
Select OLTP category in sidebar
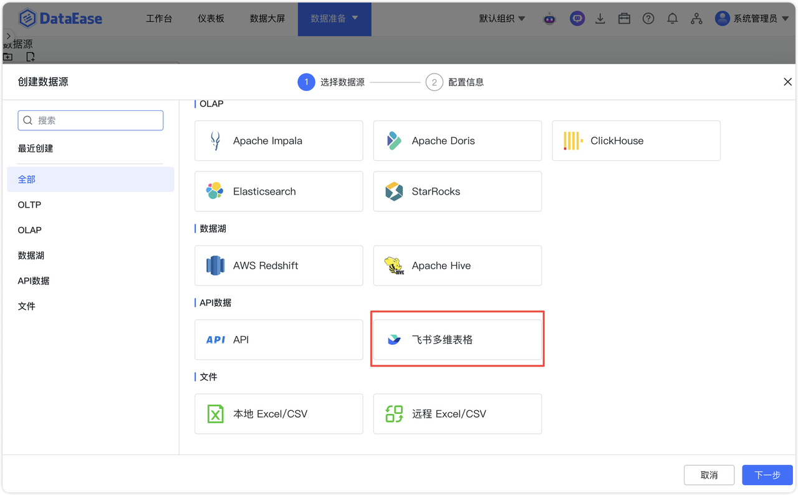tap(90, 204)
